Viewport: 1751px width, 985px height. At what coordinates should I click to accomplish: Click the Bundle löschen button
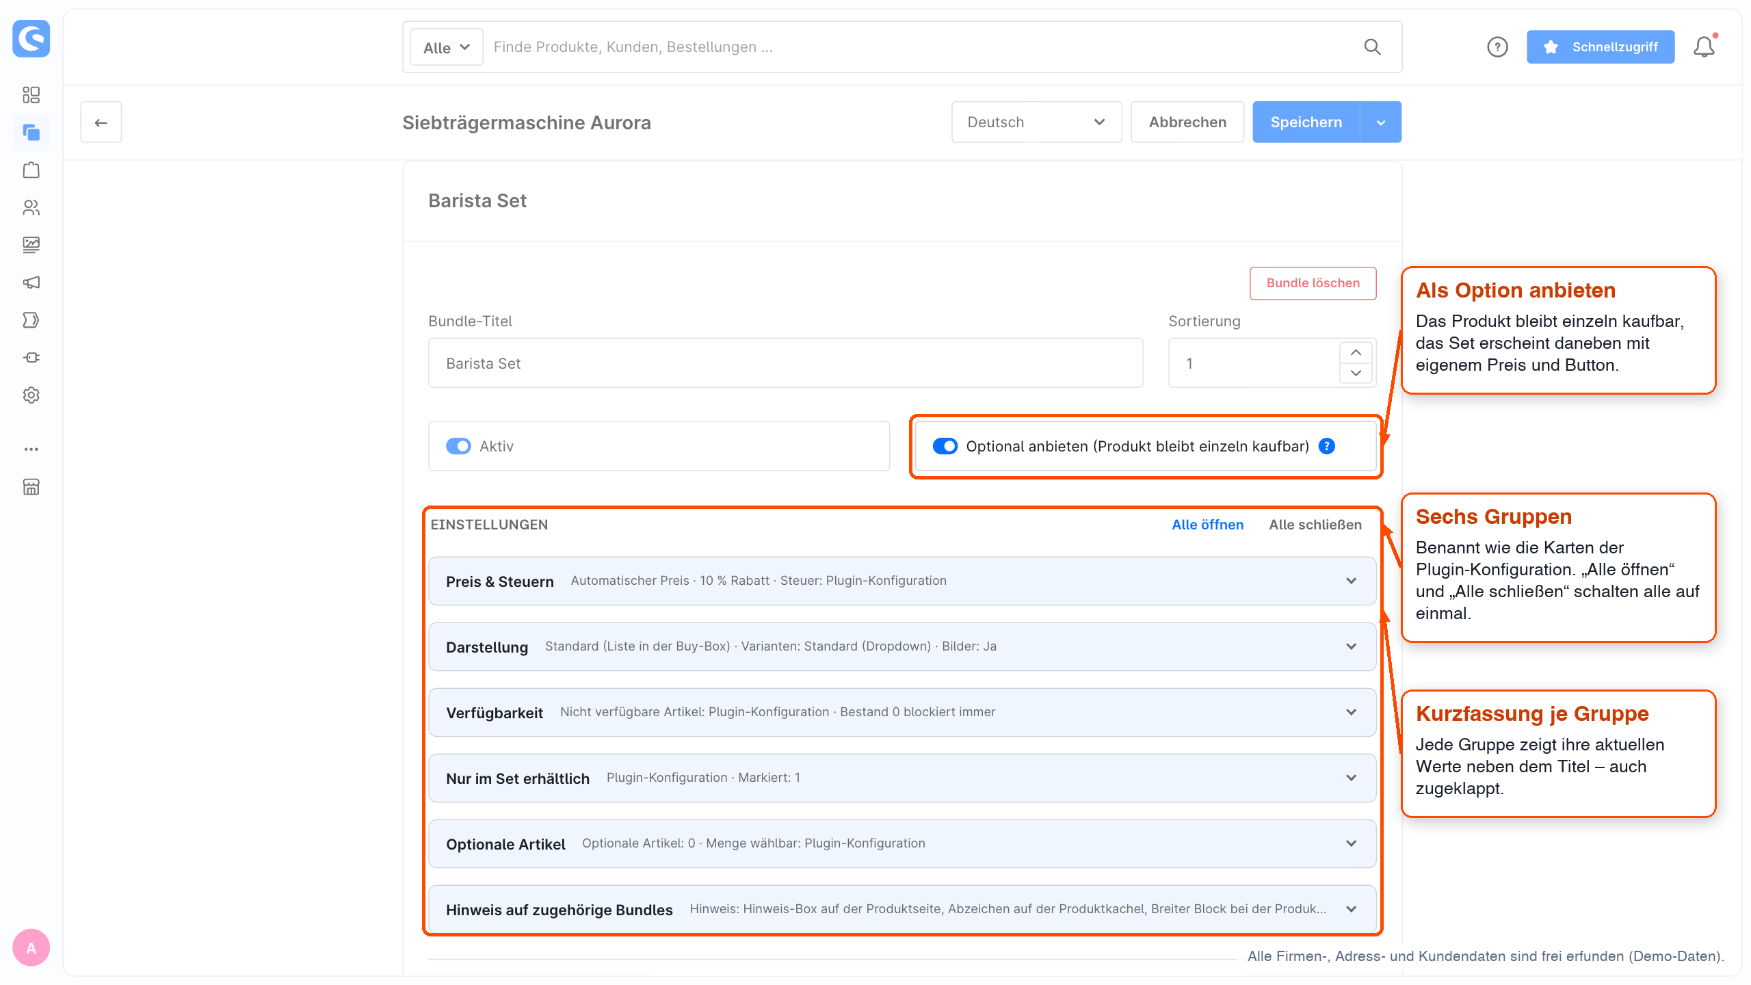point(1313,283)
